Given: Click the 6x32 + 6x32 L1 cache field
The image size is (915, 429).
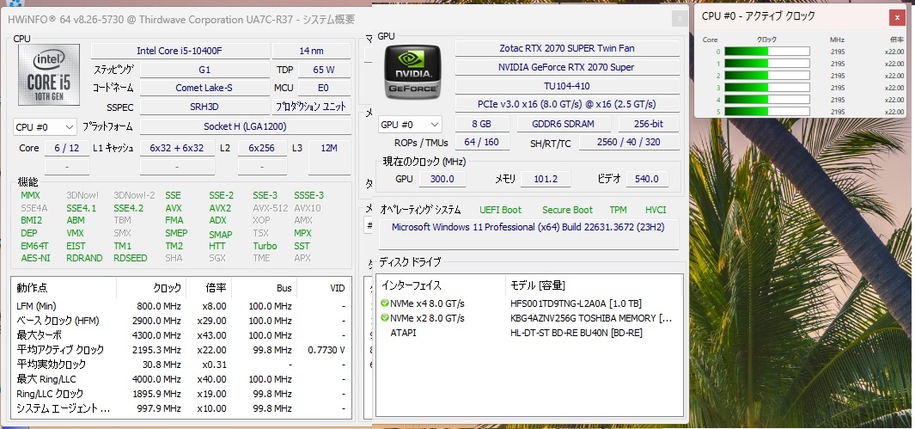Looking at the screenshot, I should [177, 148].
